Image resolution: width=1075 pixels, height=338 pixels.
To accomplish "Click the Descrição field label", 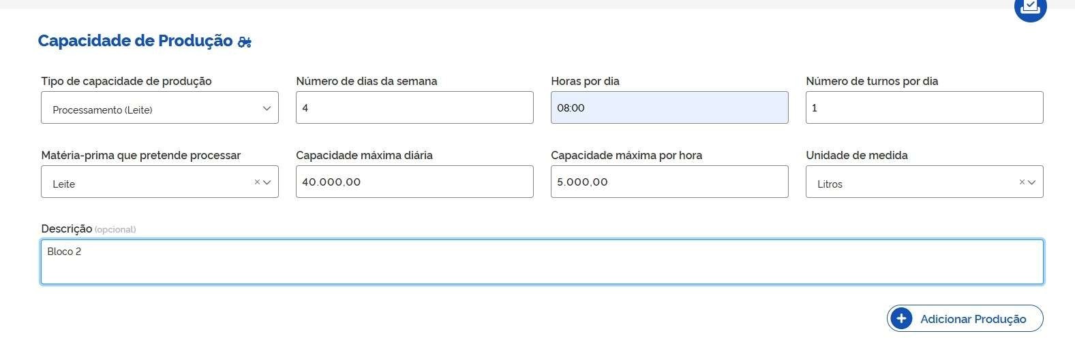I will pyautogui.click(x=66, y=229).
